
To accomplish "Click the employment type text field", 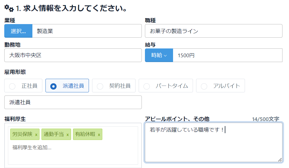I will pos(73,103).
